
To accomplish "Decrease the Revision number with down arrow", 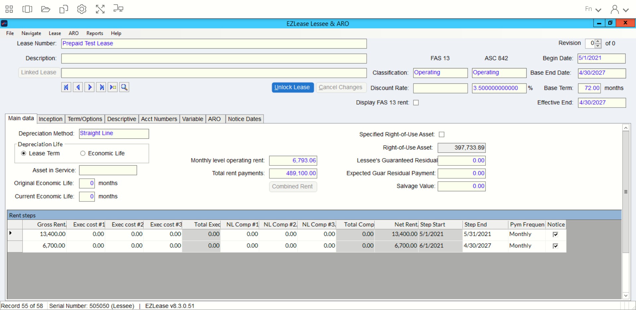I will pos(598,46).
